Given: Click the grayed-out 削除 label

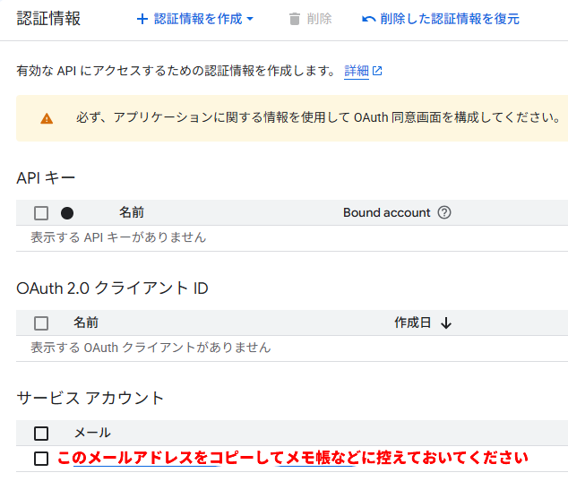Looking at the screenshot, I should [319, 19].
